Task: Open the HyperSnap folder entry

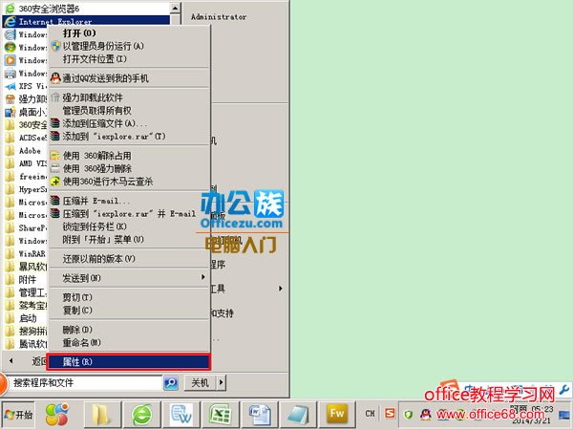Action: (26, 189)
